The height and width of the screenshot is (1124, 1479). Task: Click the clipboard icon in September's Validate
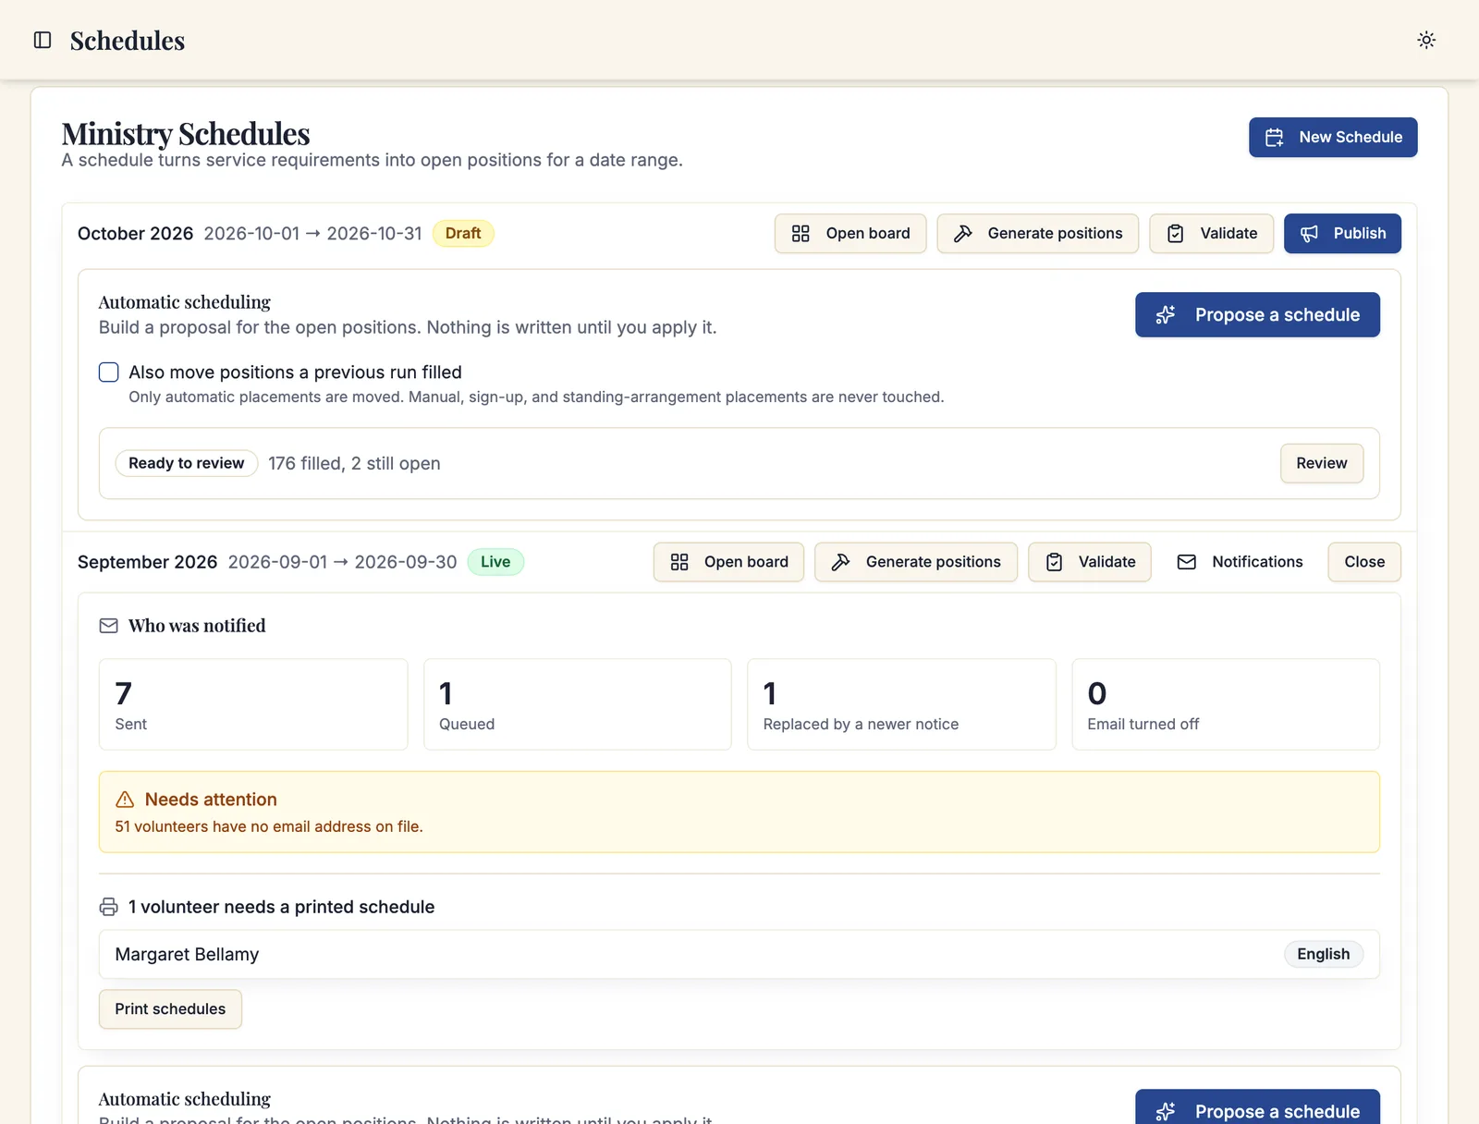pos(1054,562)
